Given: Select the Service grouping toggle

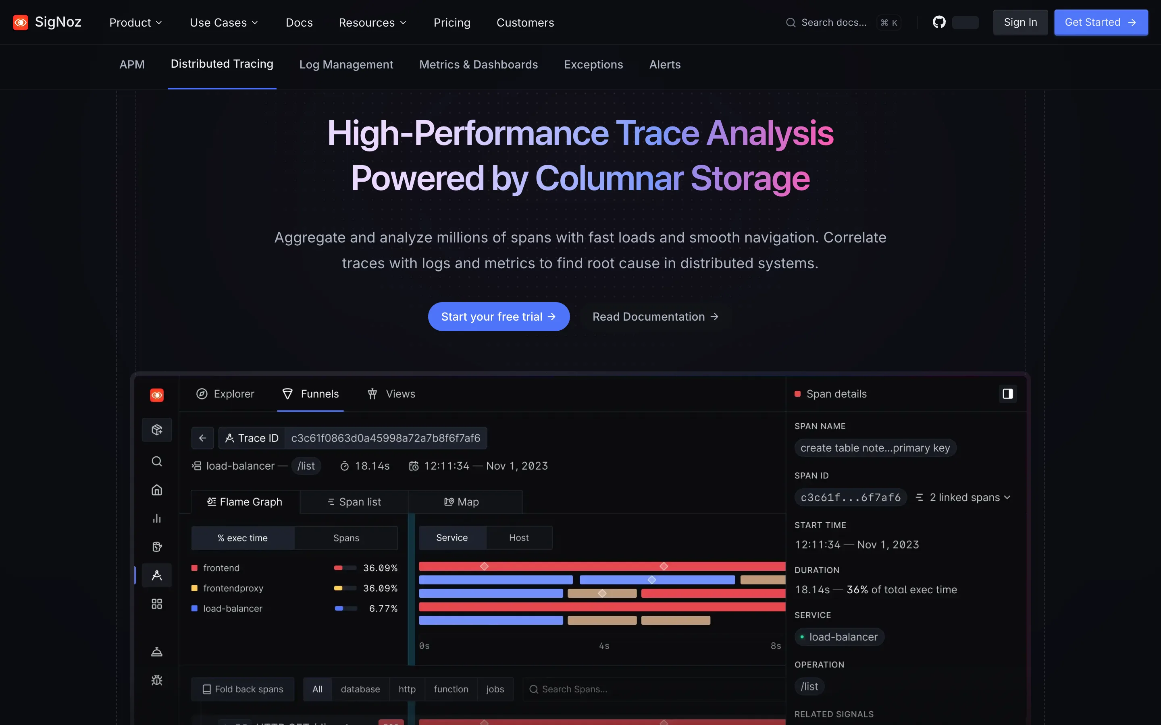Looking at the screenshot, I should (x=452, y=538).
